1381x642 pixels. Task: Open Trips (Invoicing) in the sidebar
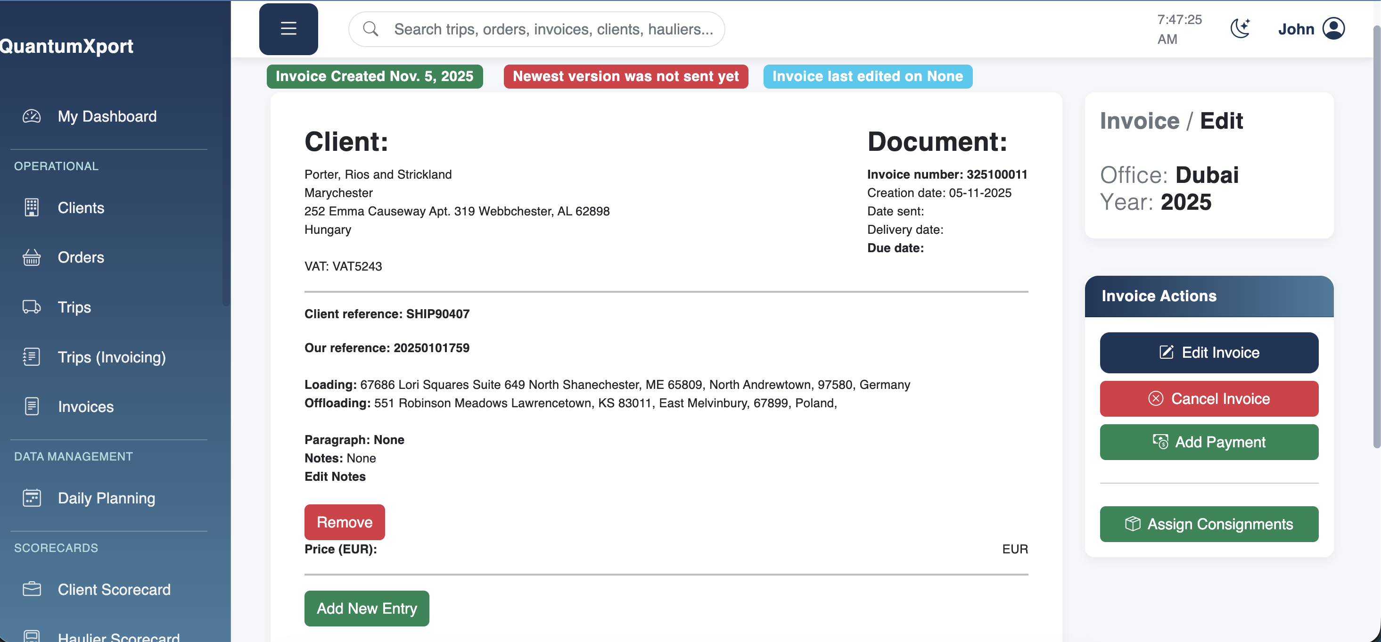pos(112,357)
